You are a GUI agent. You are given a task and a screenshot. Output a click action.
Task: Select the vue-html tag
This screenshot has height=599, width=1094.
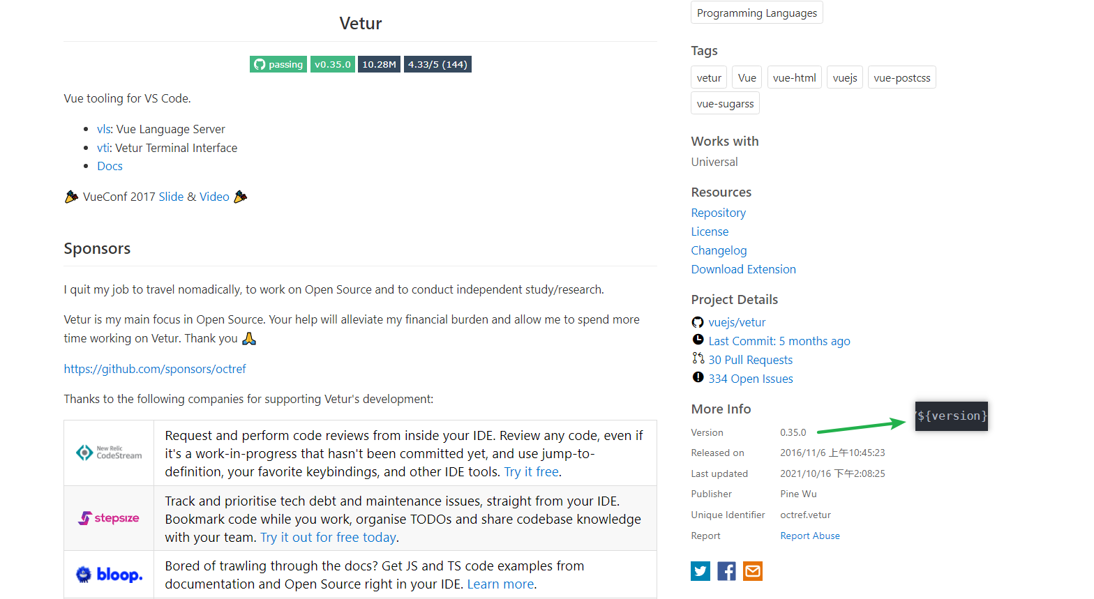coord(795,77)
